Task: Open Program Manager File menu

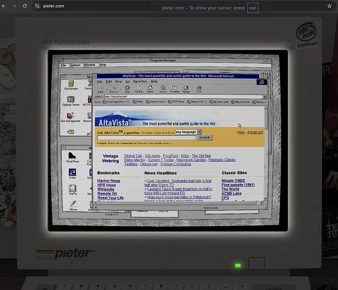Action: pos(63,65)
